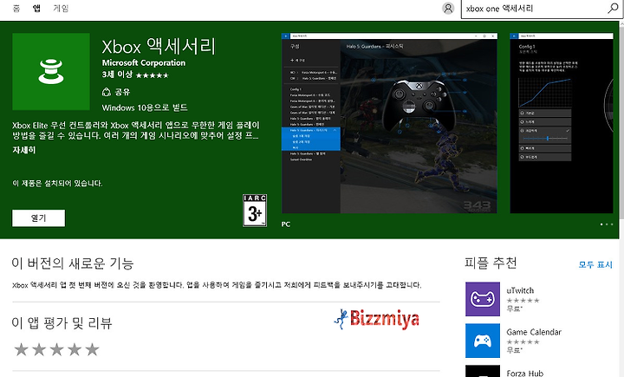Click the '3세 이상' age rating text
The width and height of the screenshot is (624, 377).
point(117,75)
